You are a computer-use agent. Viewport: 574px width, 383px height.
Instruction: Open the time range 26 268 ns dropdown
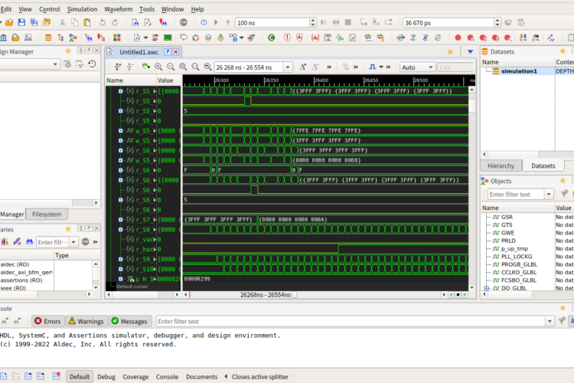[287, 67]
